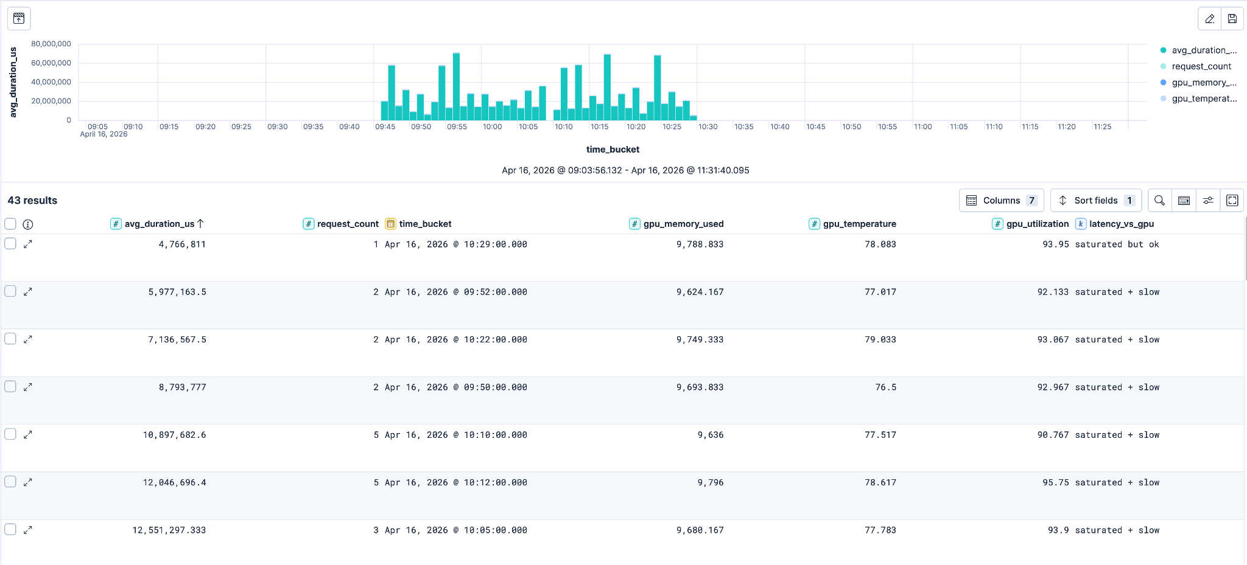This screenshot has width=1247, height=565.
Task: Select checkbox for the 10:05:00.000 row
Action: [x=10, y=529]
